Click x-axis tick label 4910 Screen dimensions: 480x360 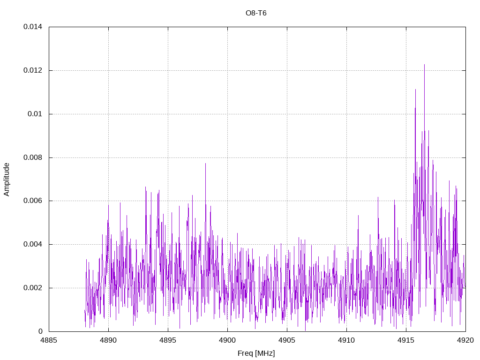[346, 340]
